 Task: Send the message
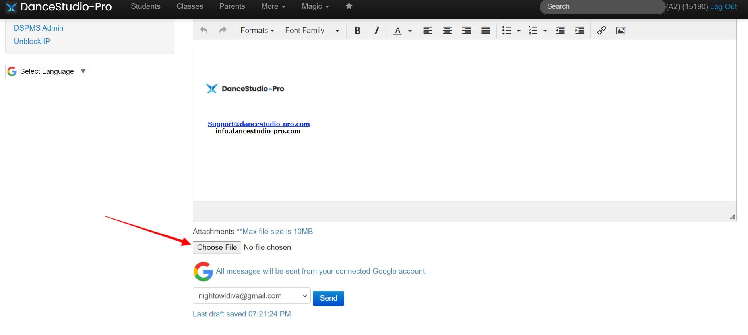coord(328,298)
